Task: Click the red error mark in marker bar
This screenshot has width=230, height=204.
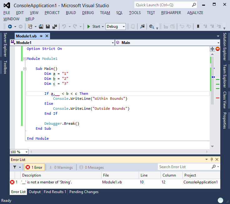Action: [217, 98]
